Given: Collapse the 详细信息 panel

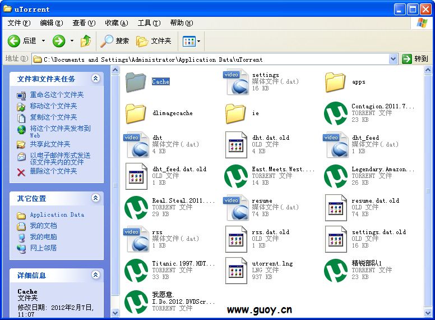Looking at the screenshot, I should tap(96, 275).
